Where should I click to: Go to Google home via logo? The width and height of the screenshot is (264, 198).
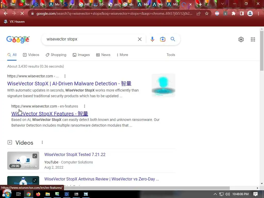click(x=18, y=39)
